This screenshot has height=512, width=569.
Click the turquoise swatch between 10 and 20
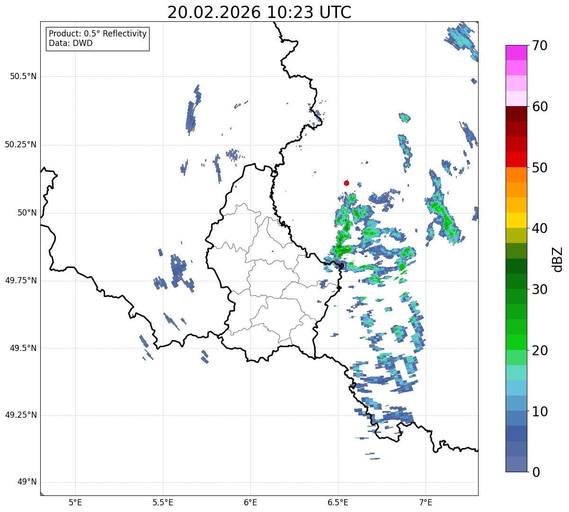click(516, 373)
